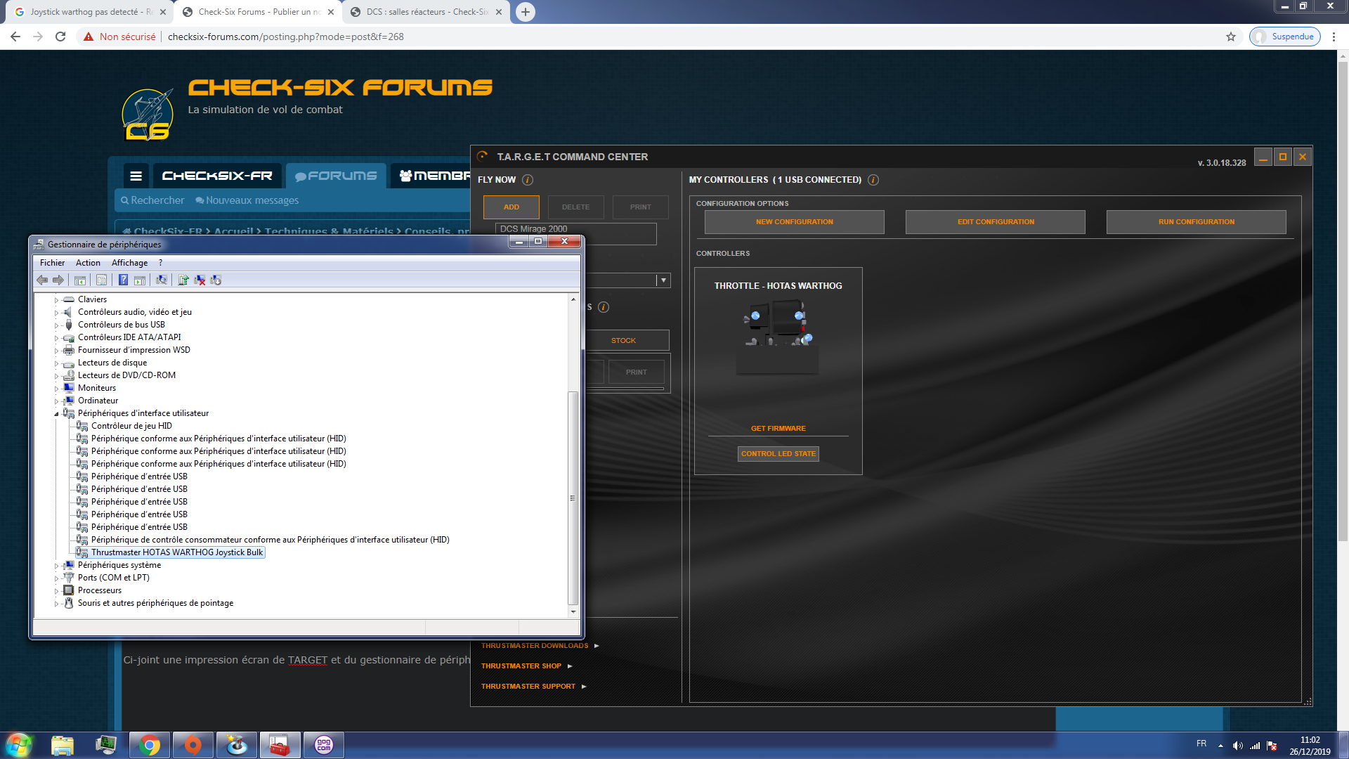
Task: Uninstall device icon with red X
Action: point(200,280)
